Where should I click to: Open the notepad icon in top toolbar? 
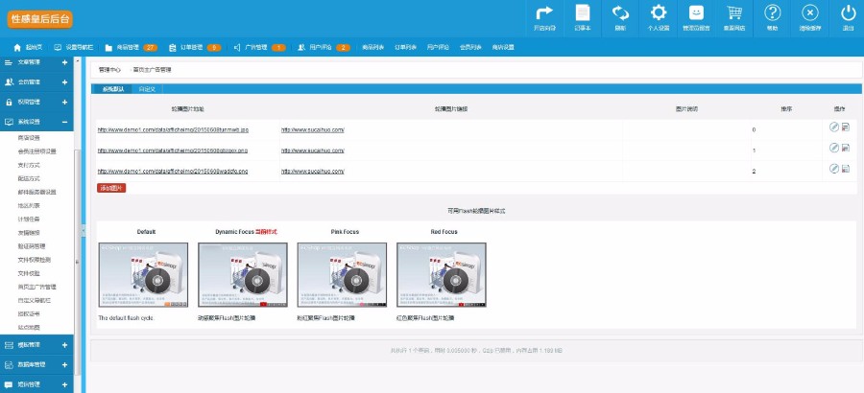582,13
